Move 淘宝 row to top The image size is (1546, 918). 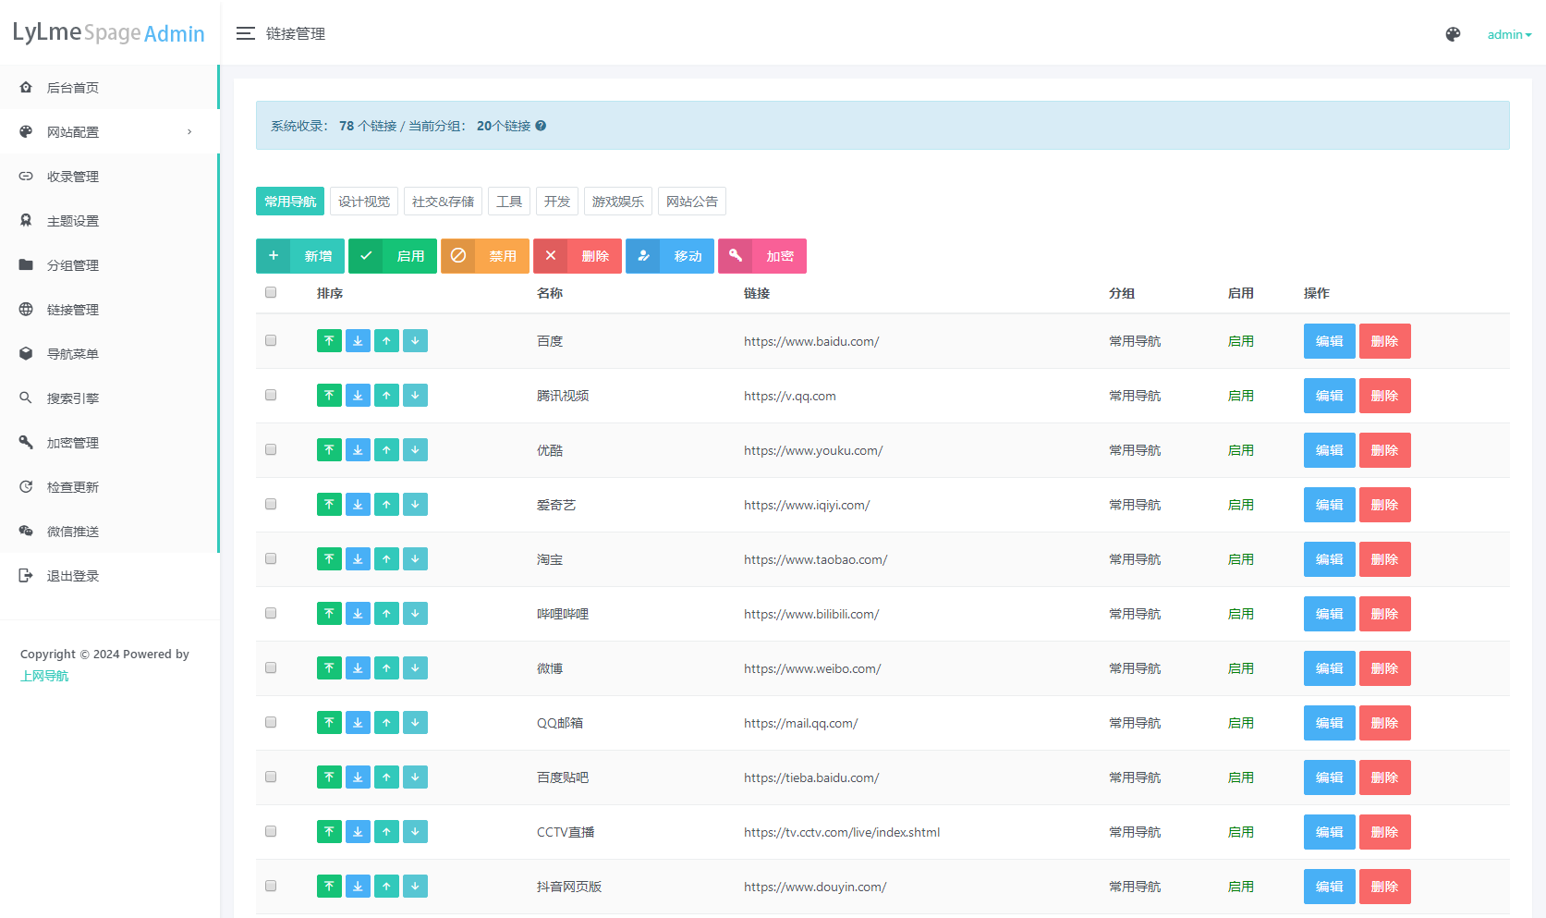tap(329, 559)
